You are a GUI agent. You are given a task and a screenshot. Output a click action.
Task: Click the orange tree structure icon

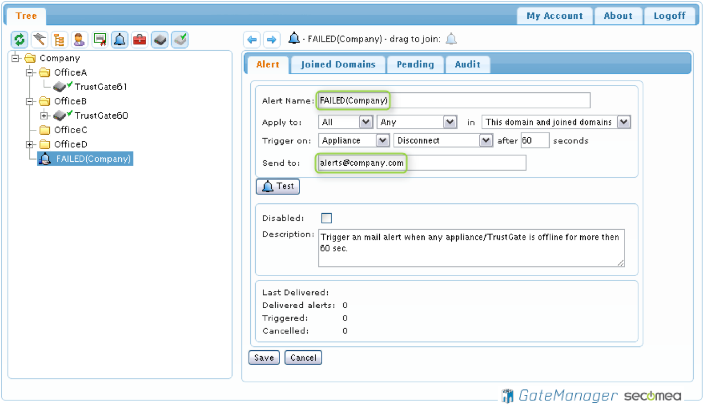[x=60, y=39]
